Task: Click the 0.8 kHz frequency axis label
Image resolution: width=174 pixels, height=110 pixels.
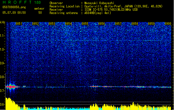Action: (x=2, y=77)
